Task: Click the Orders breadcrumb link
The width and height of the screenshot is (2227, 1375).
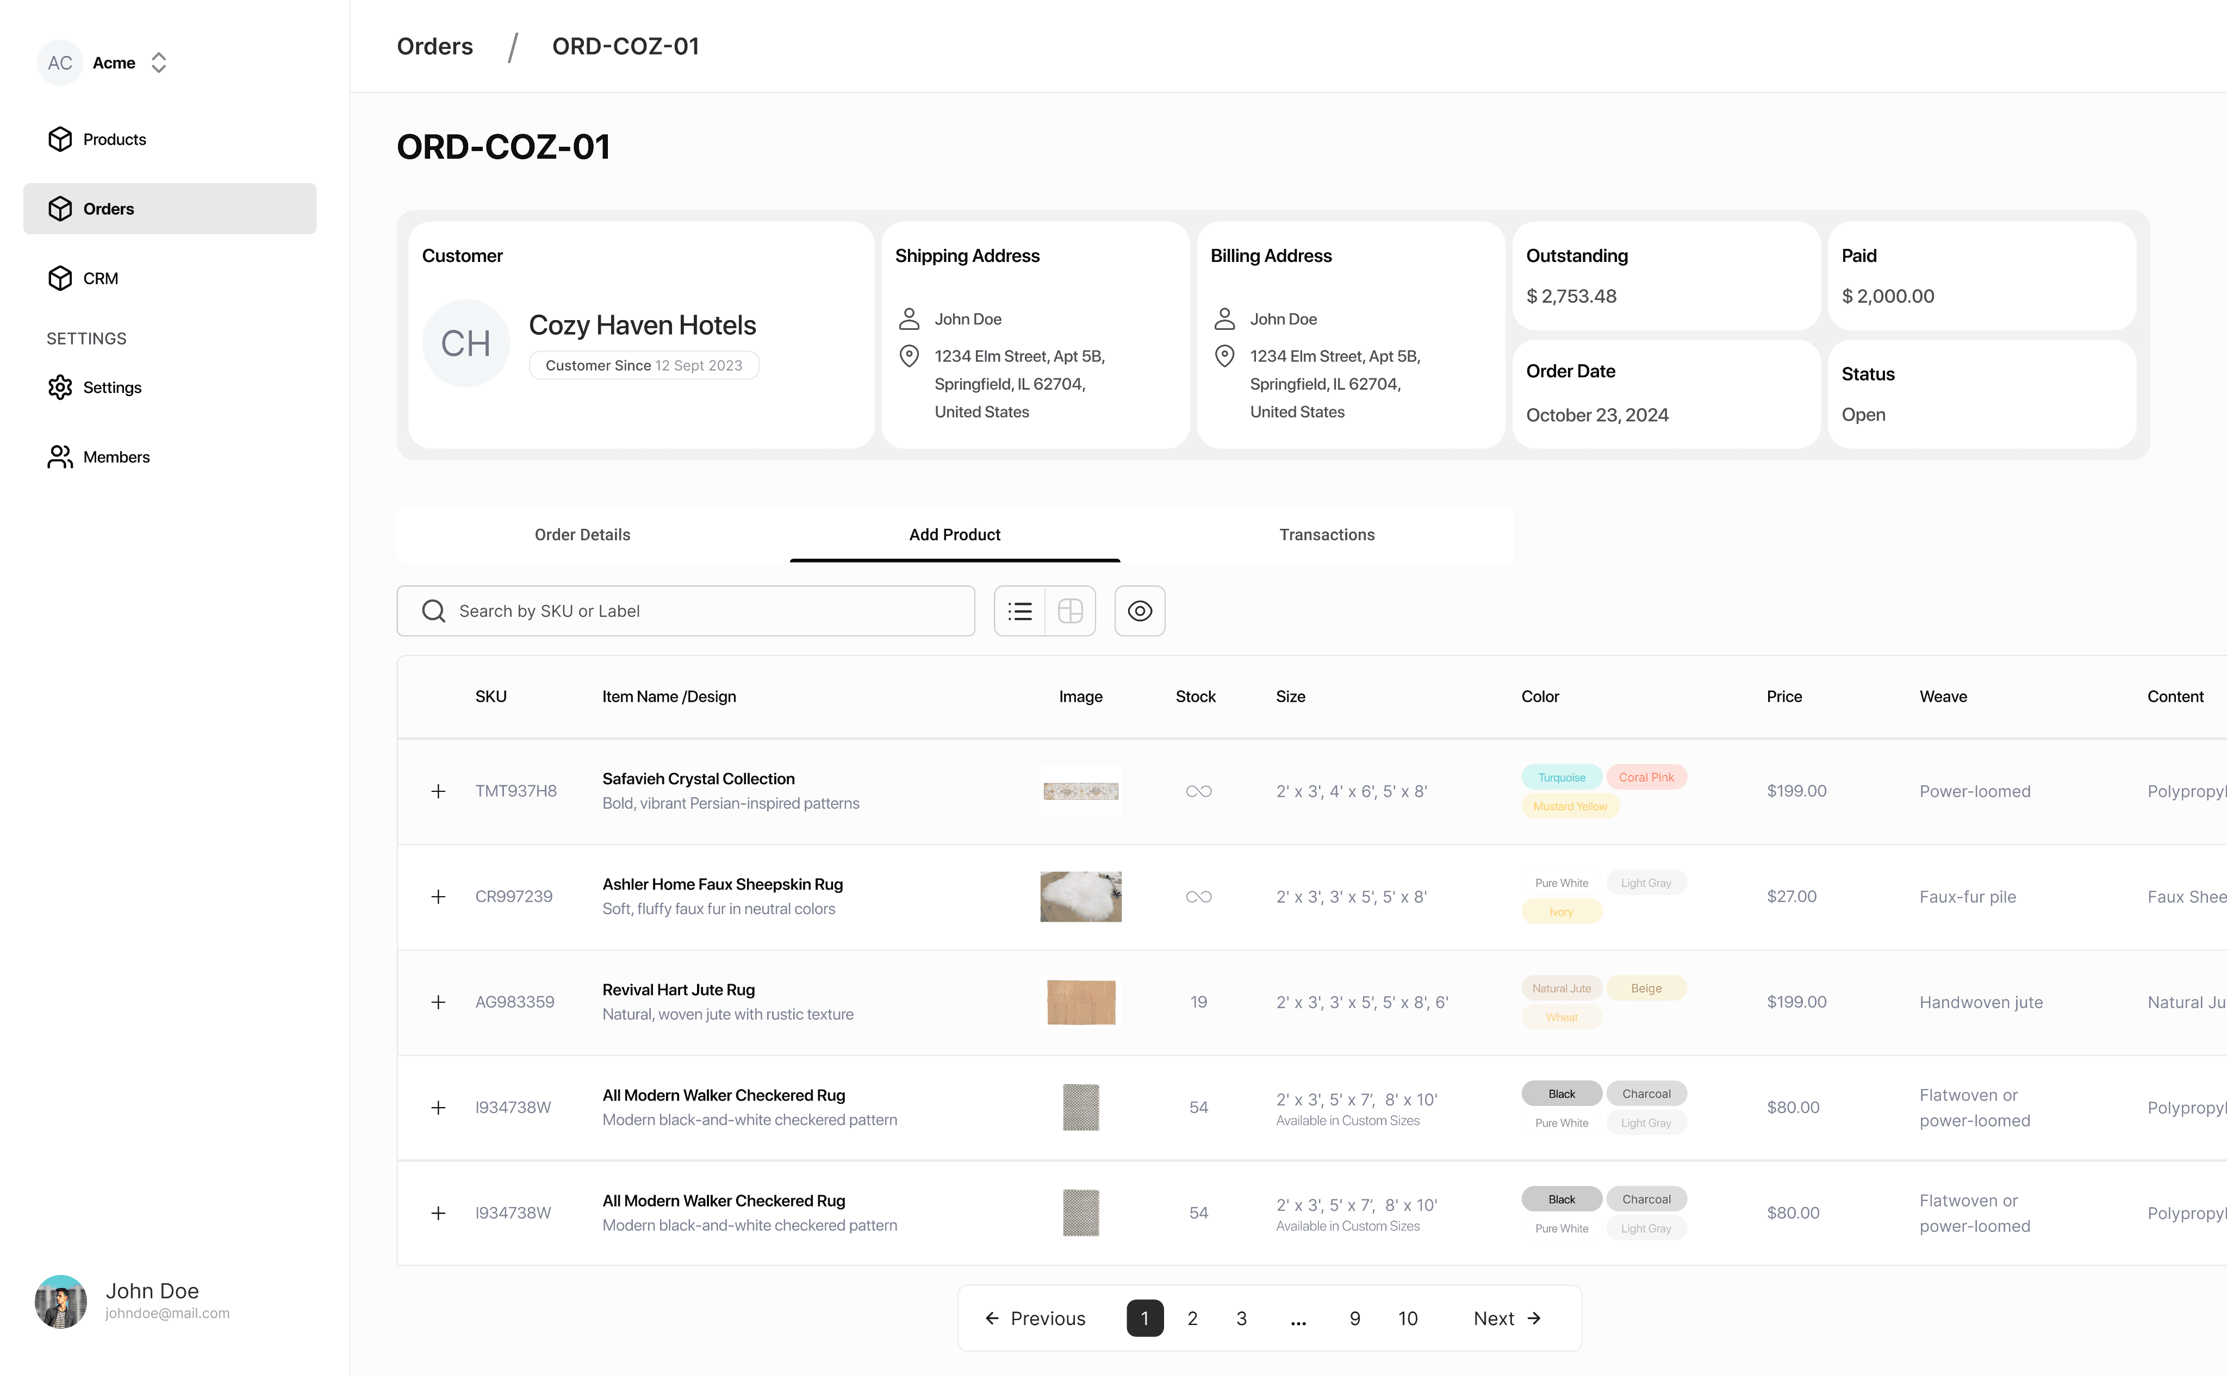Action: [435, 46]
